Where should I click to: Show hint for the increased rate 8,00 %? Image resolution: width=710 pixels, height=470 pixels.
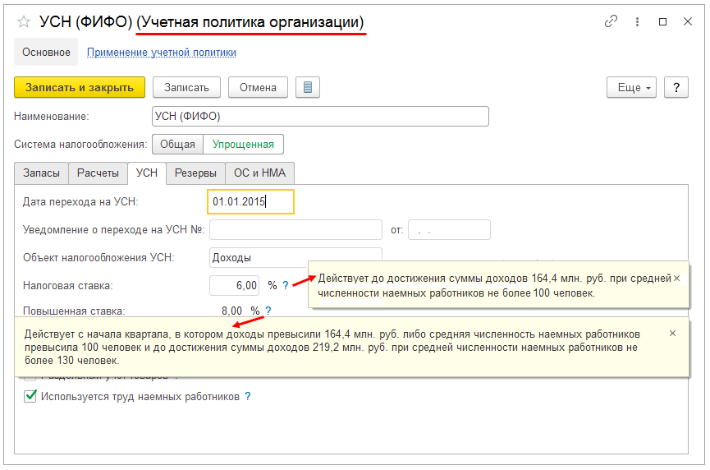tap(268, 311)
